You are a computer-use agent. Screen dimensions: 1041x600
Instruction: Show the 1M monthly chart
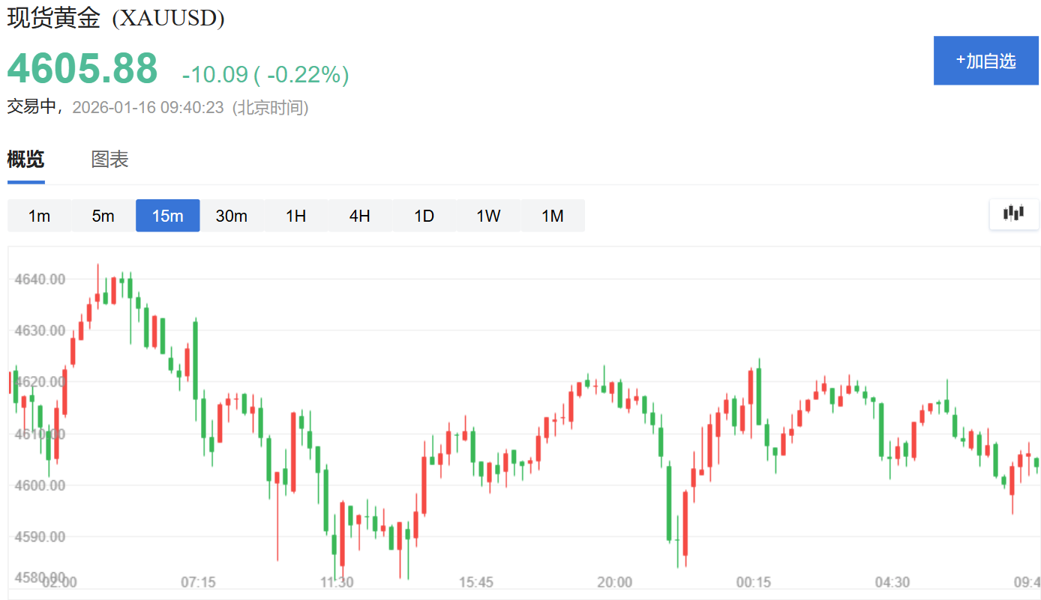(553, 216)
